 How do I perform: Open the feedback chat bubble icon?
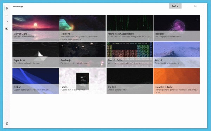(7, 29)
